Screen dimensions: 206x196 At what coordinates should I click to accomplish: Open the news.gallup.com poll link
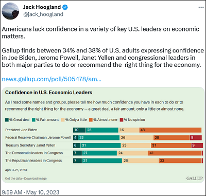point(51,79)
